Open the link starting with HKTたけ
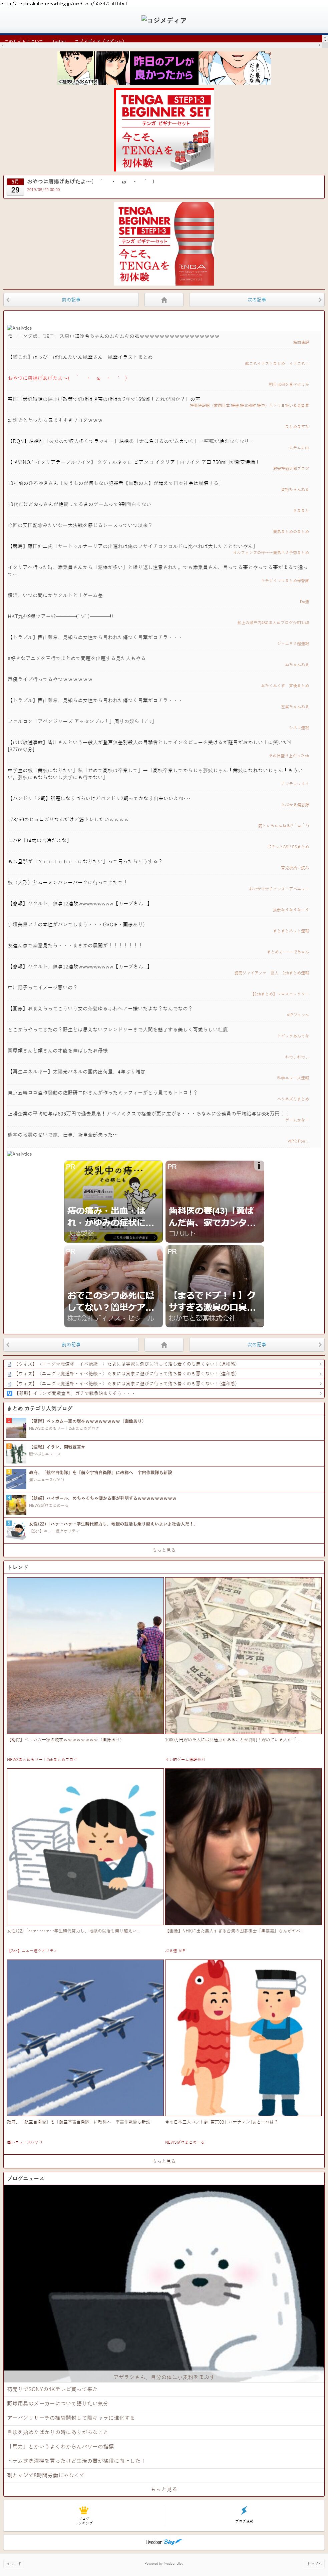 60,616
